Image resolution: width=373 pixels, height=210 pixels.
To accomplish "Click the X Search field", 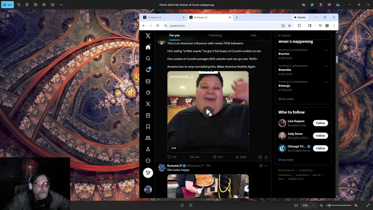I will (303, 36).
